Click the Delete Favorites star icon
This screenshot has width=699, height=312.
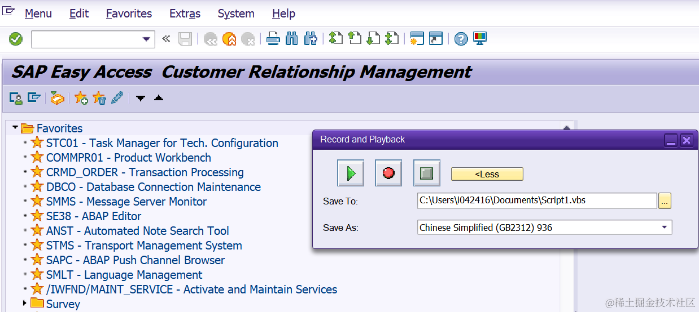tap(99, 98)
